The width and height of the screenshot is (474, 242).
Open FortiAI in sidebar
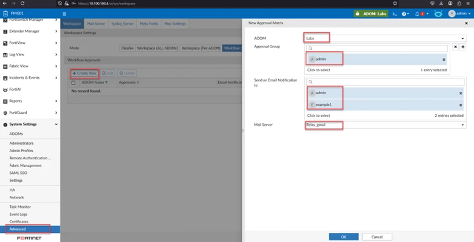tap(30, 89)
